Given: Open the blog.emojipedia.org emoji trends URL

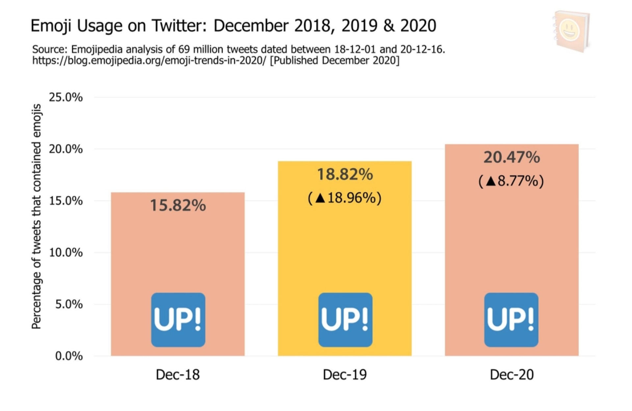Looking at the screenshot, I should click(x=149, y=61).
